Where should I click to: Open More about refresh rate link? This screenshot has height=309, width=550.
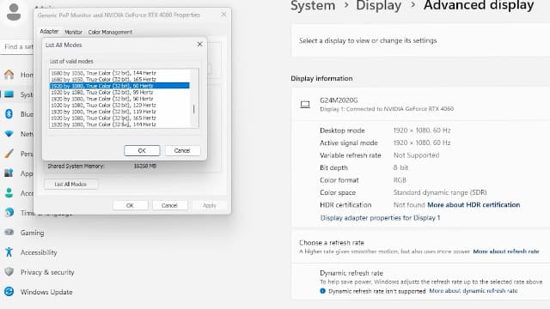(x=506, y=251)
